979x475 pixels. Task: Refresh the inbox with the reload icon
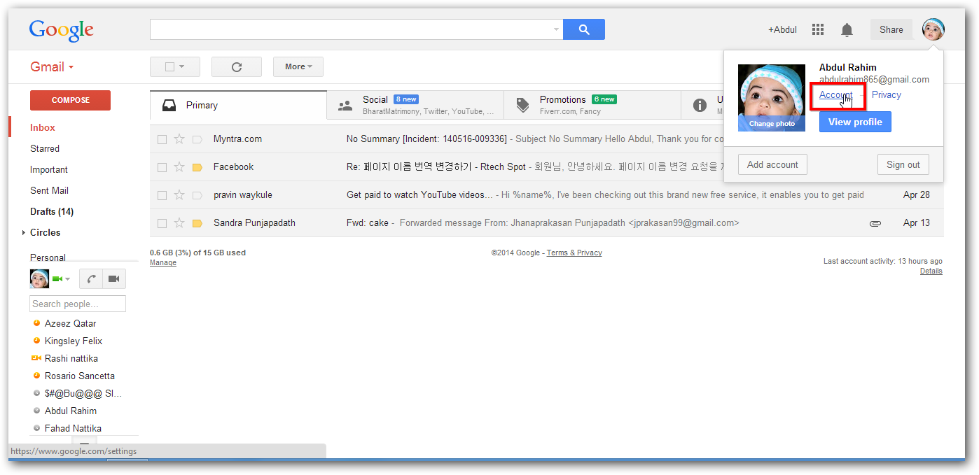pos(236,66)
